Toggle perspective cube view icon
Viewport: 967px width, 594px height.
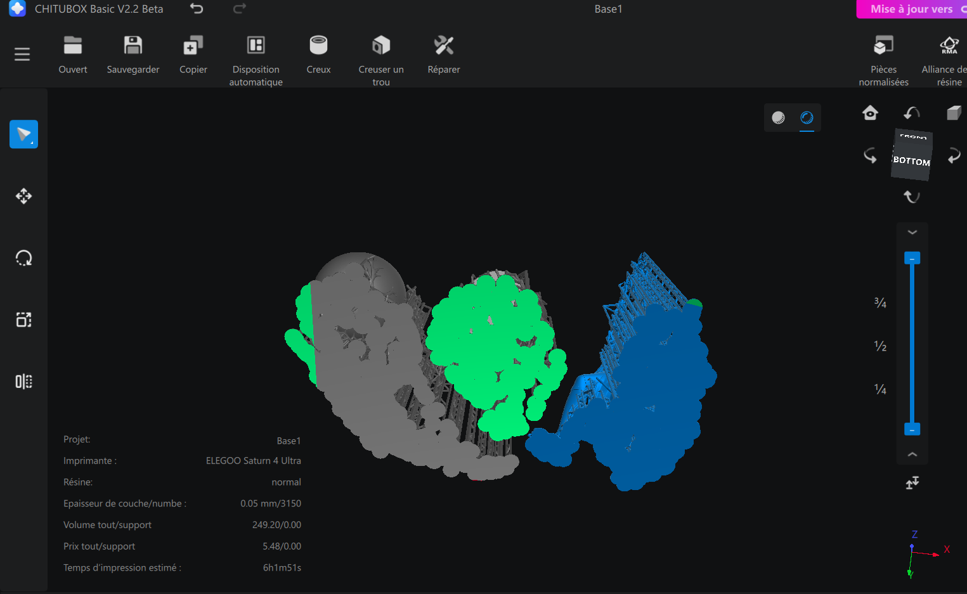(x=954, y=113)
